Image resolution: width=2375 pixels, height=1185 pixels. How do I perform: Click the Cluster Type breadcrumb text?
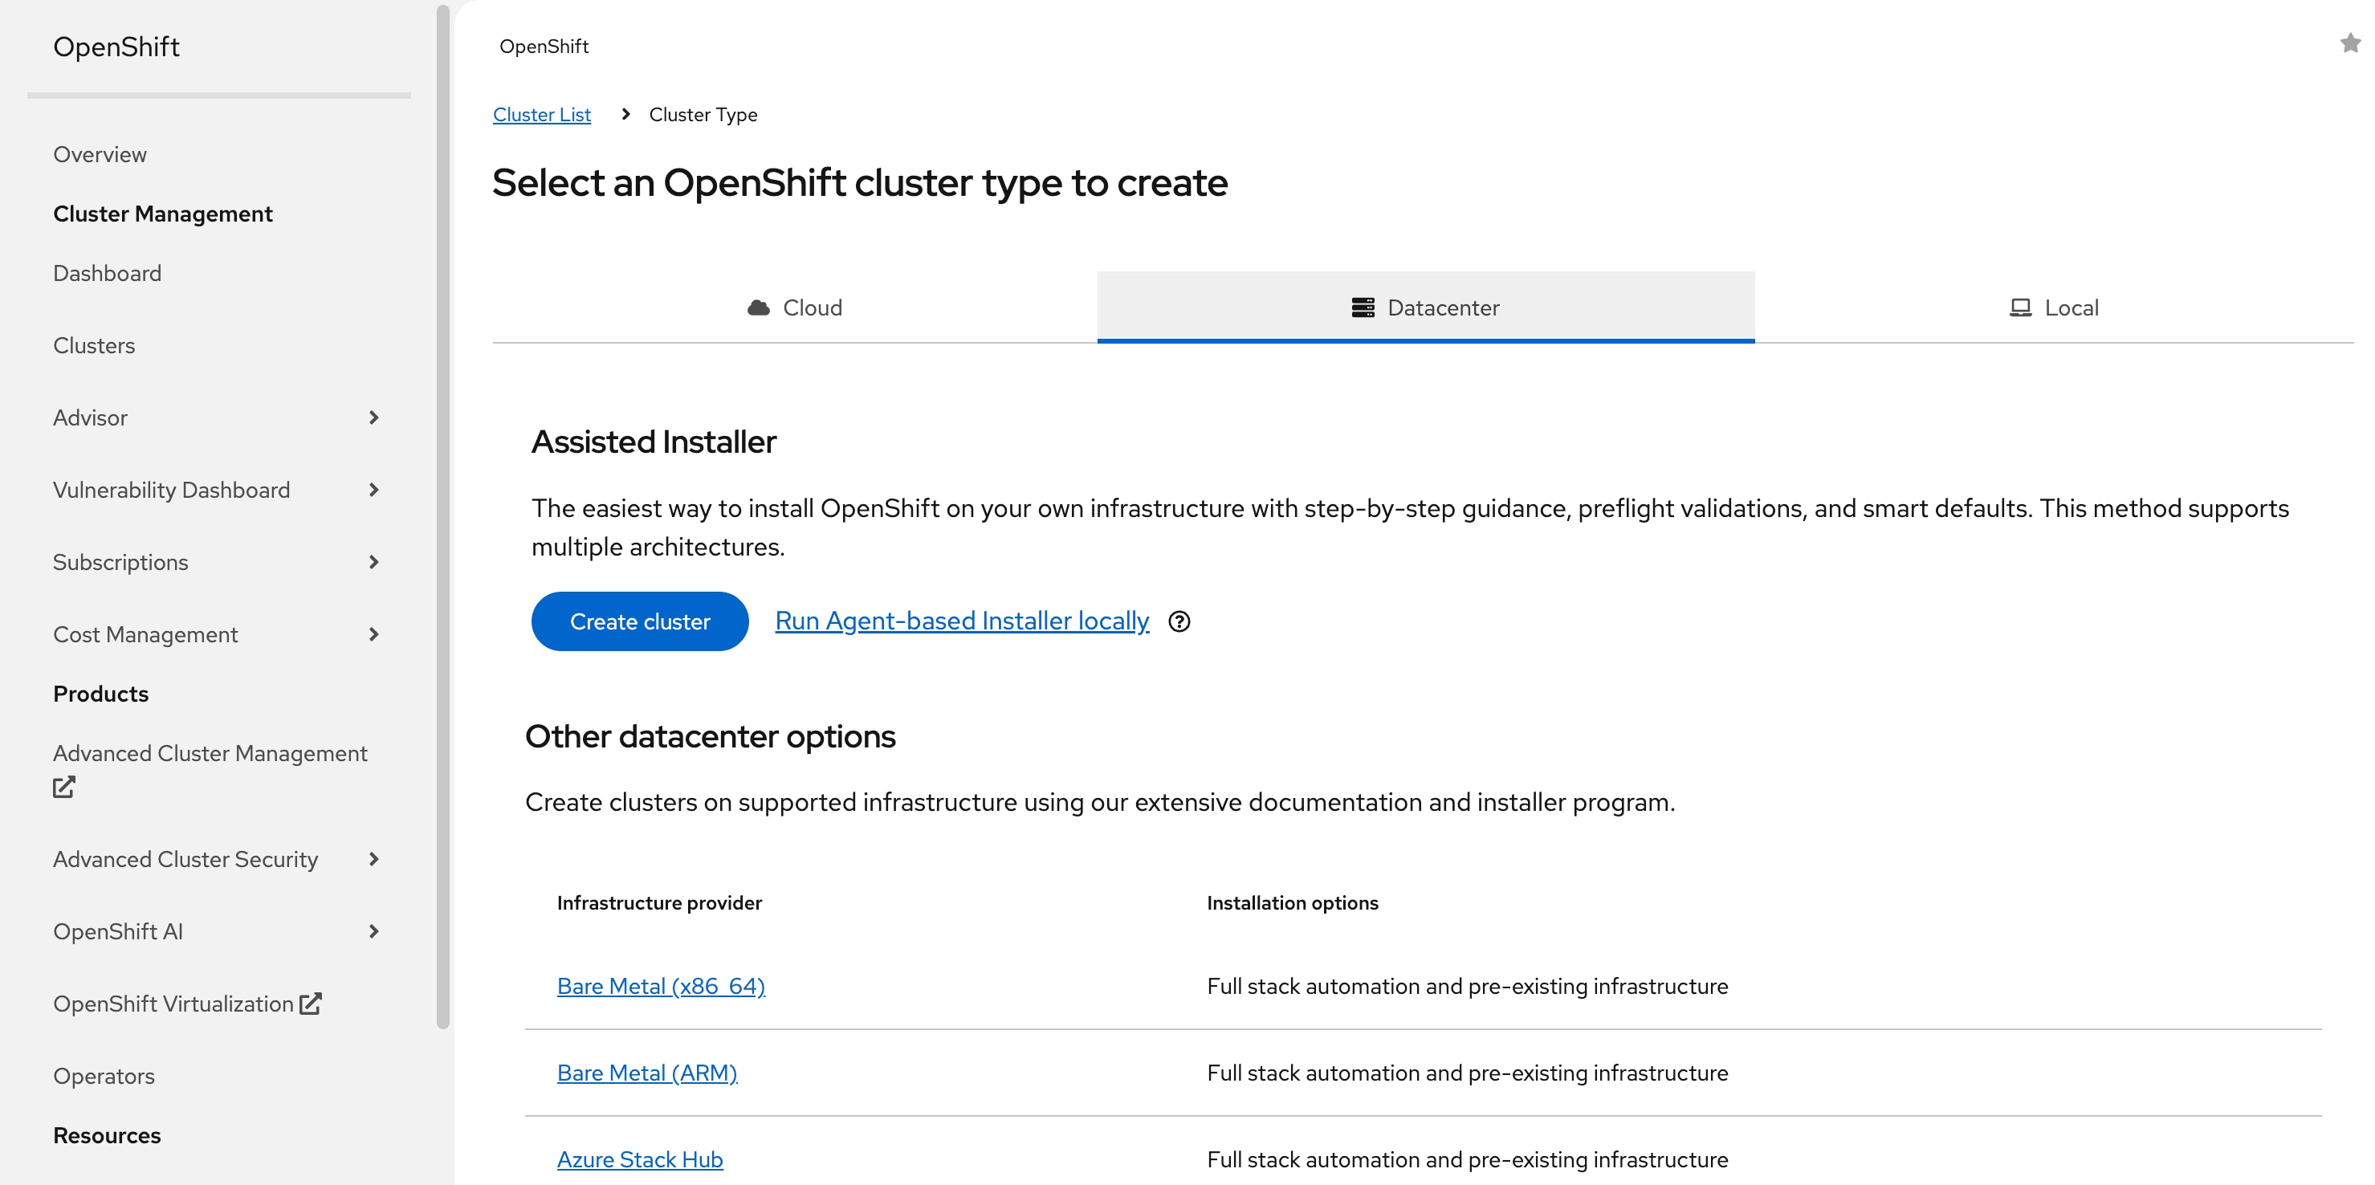(703, 114)
